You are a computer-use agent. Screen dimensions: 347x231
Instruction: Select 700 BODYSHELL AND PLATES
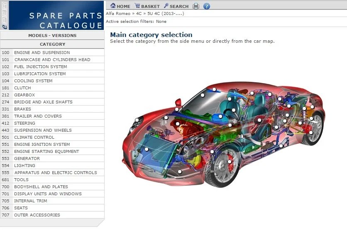pos(52,187)
